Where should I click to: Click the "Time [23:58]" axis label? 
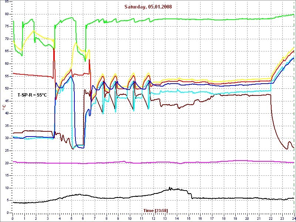(155, 211)
